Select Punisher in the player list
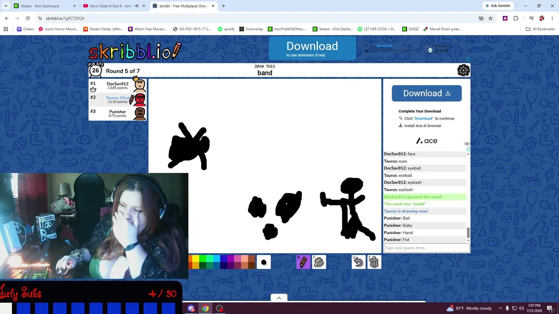Viewport: 559px width, 314px height. tap(117, 113)
